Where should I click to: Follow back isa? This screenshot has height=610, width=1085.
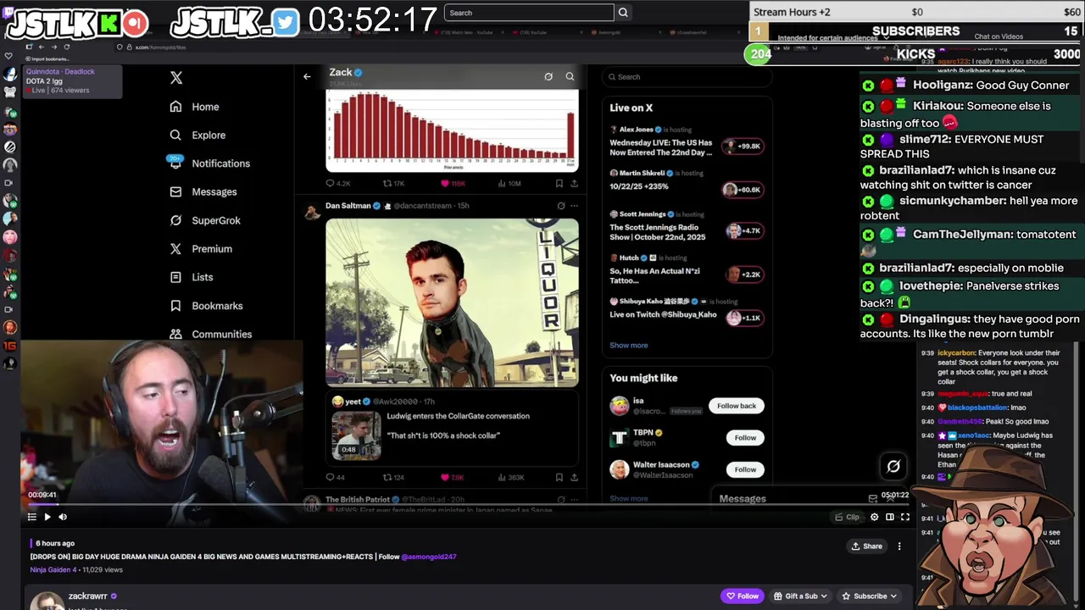736,406
